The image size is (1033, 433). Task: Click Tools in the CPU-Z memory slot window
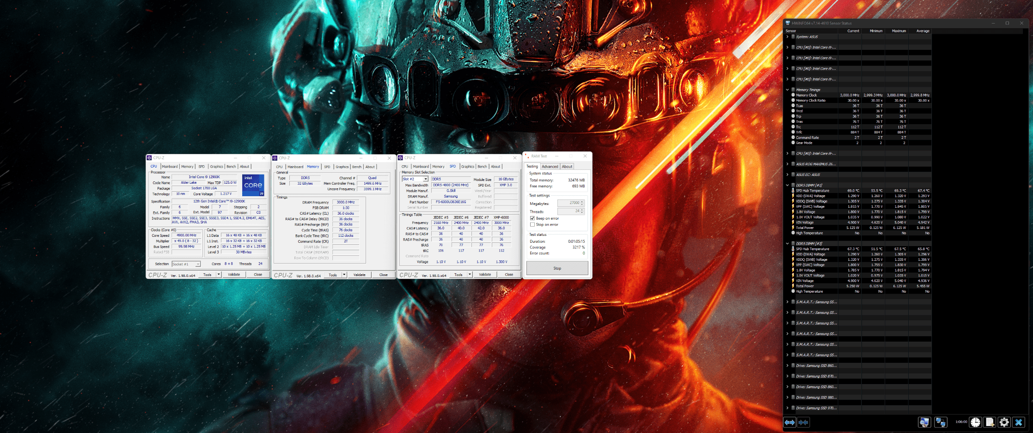tap(458, 275)
